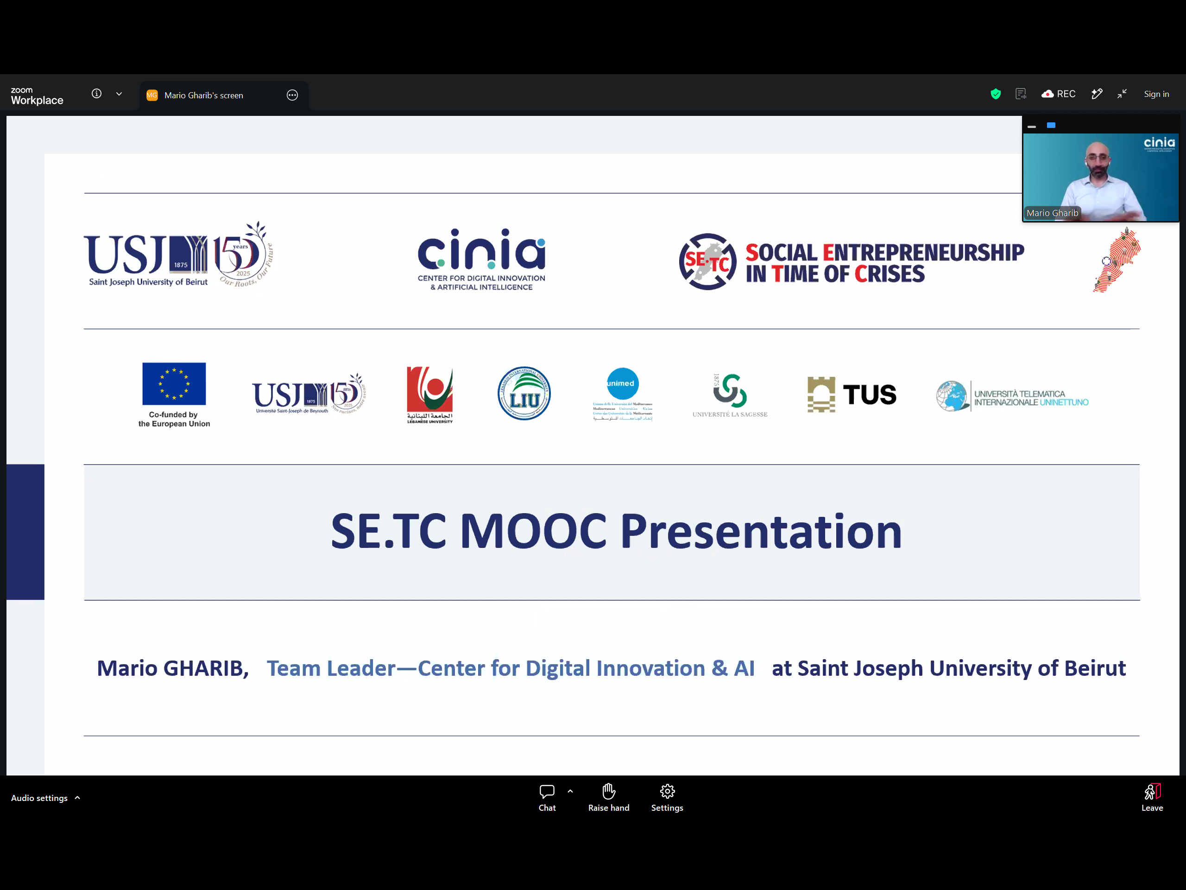Click the "Mario GHARIB," name text
Viewport: 1186px width, 890px height.
pyautogui.click(x=173, y=668)
